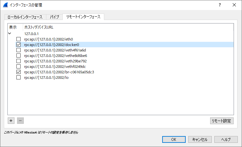Enable the lo loopback interface checkbox

tap(19, 78)
